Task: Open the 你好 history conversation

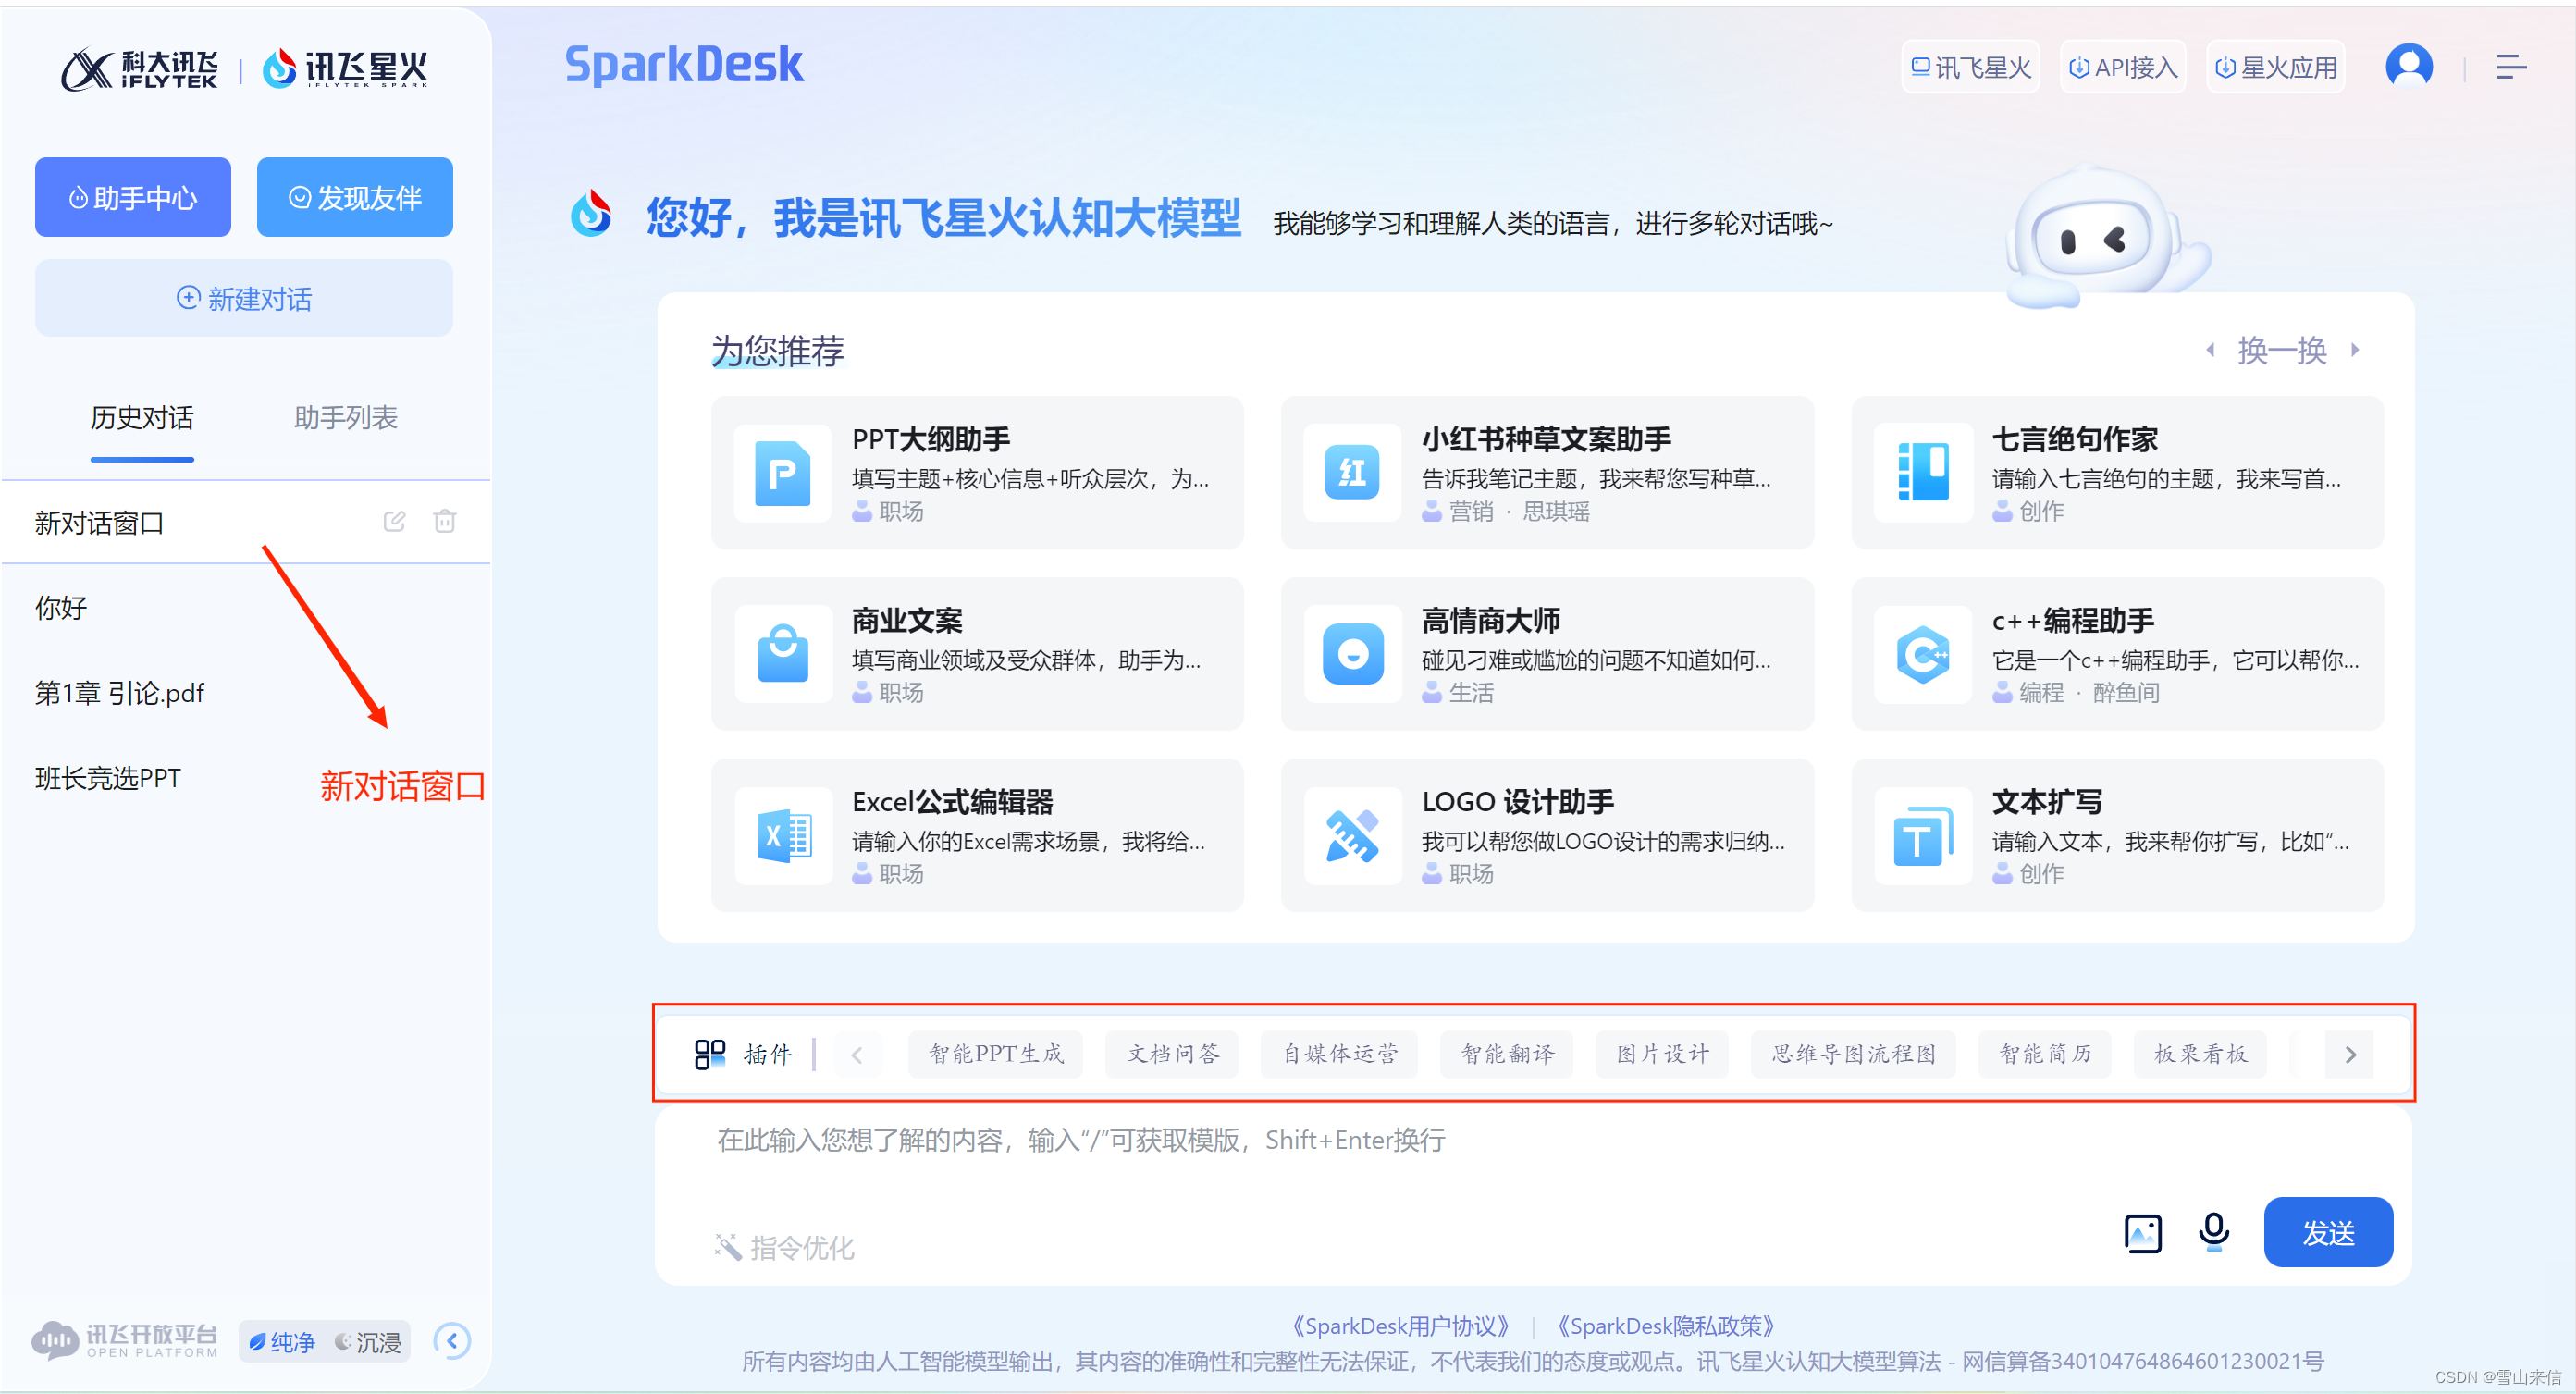Action: (245, 607)
